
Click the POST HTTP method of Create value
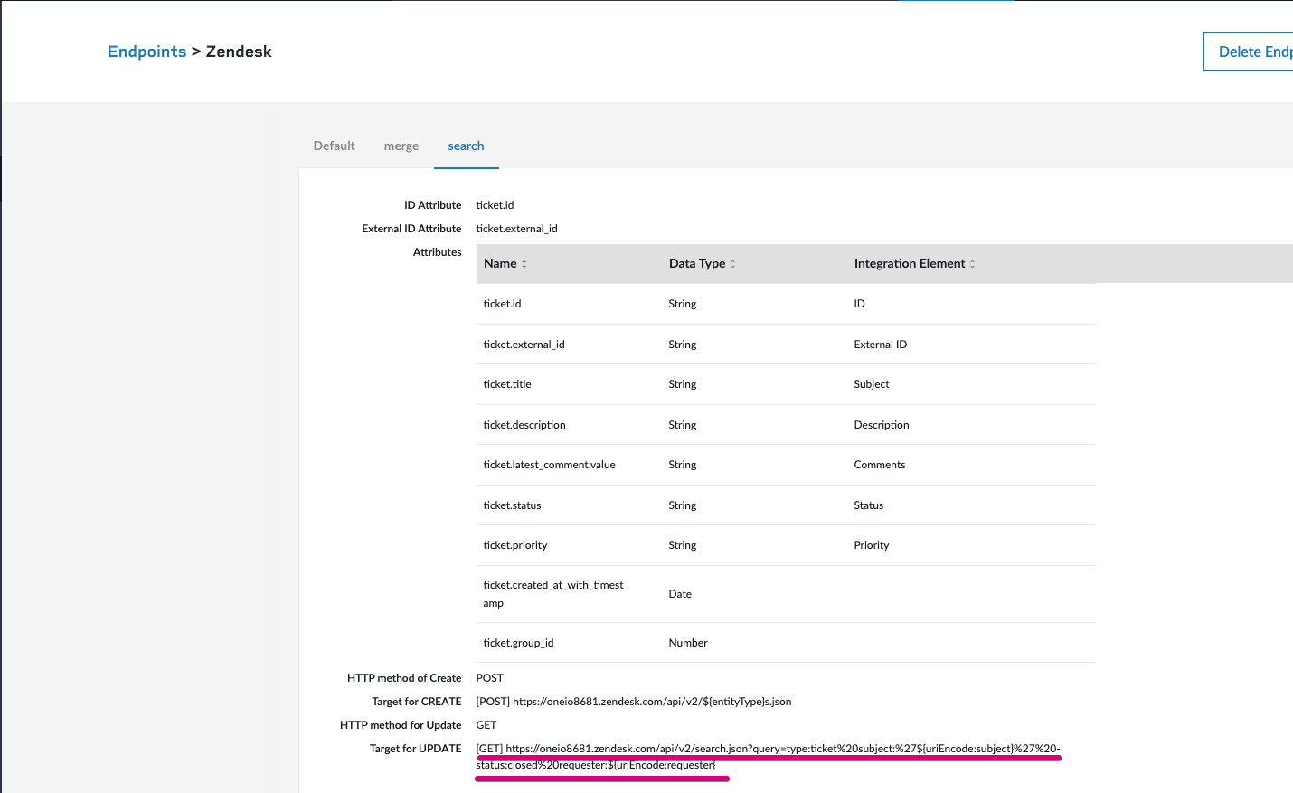pyautogui.click(x=490, y=678)
